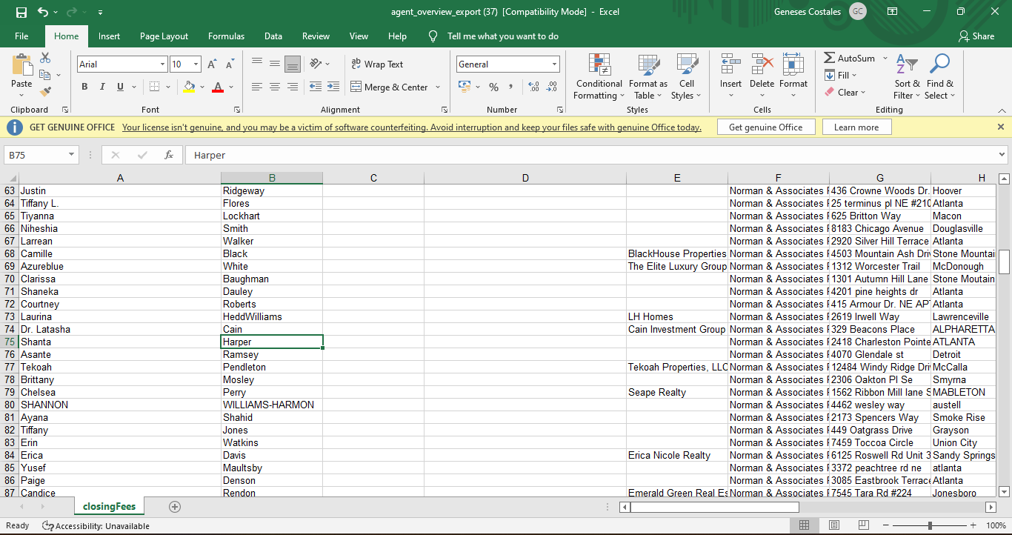Click the Format Painter icon
This screenshot has height=535, width=1012.
click(x=45, y=92)
